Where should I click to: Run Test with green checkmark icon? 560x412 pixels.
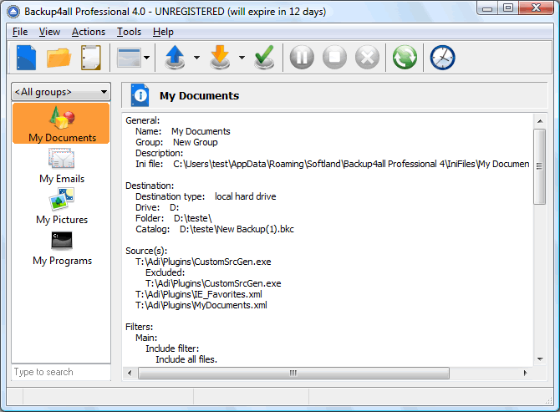[x=264, y=57]
